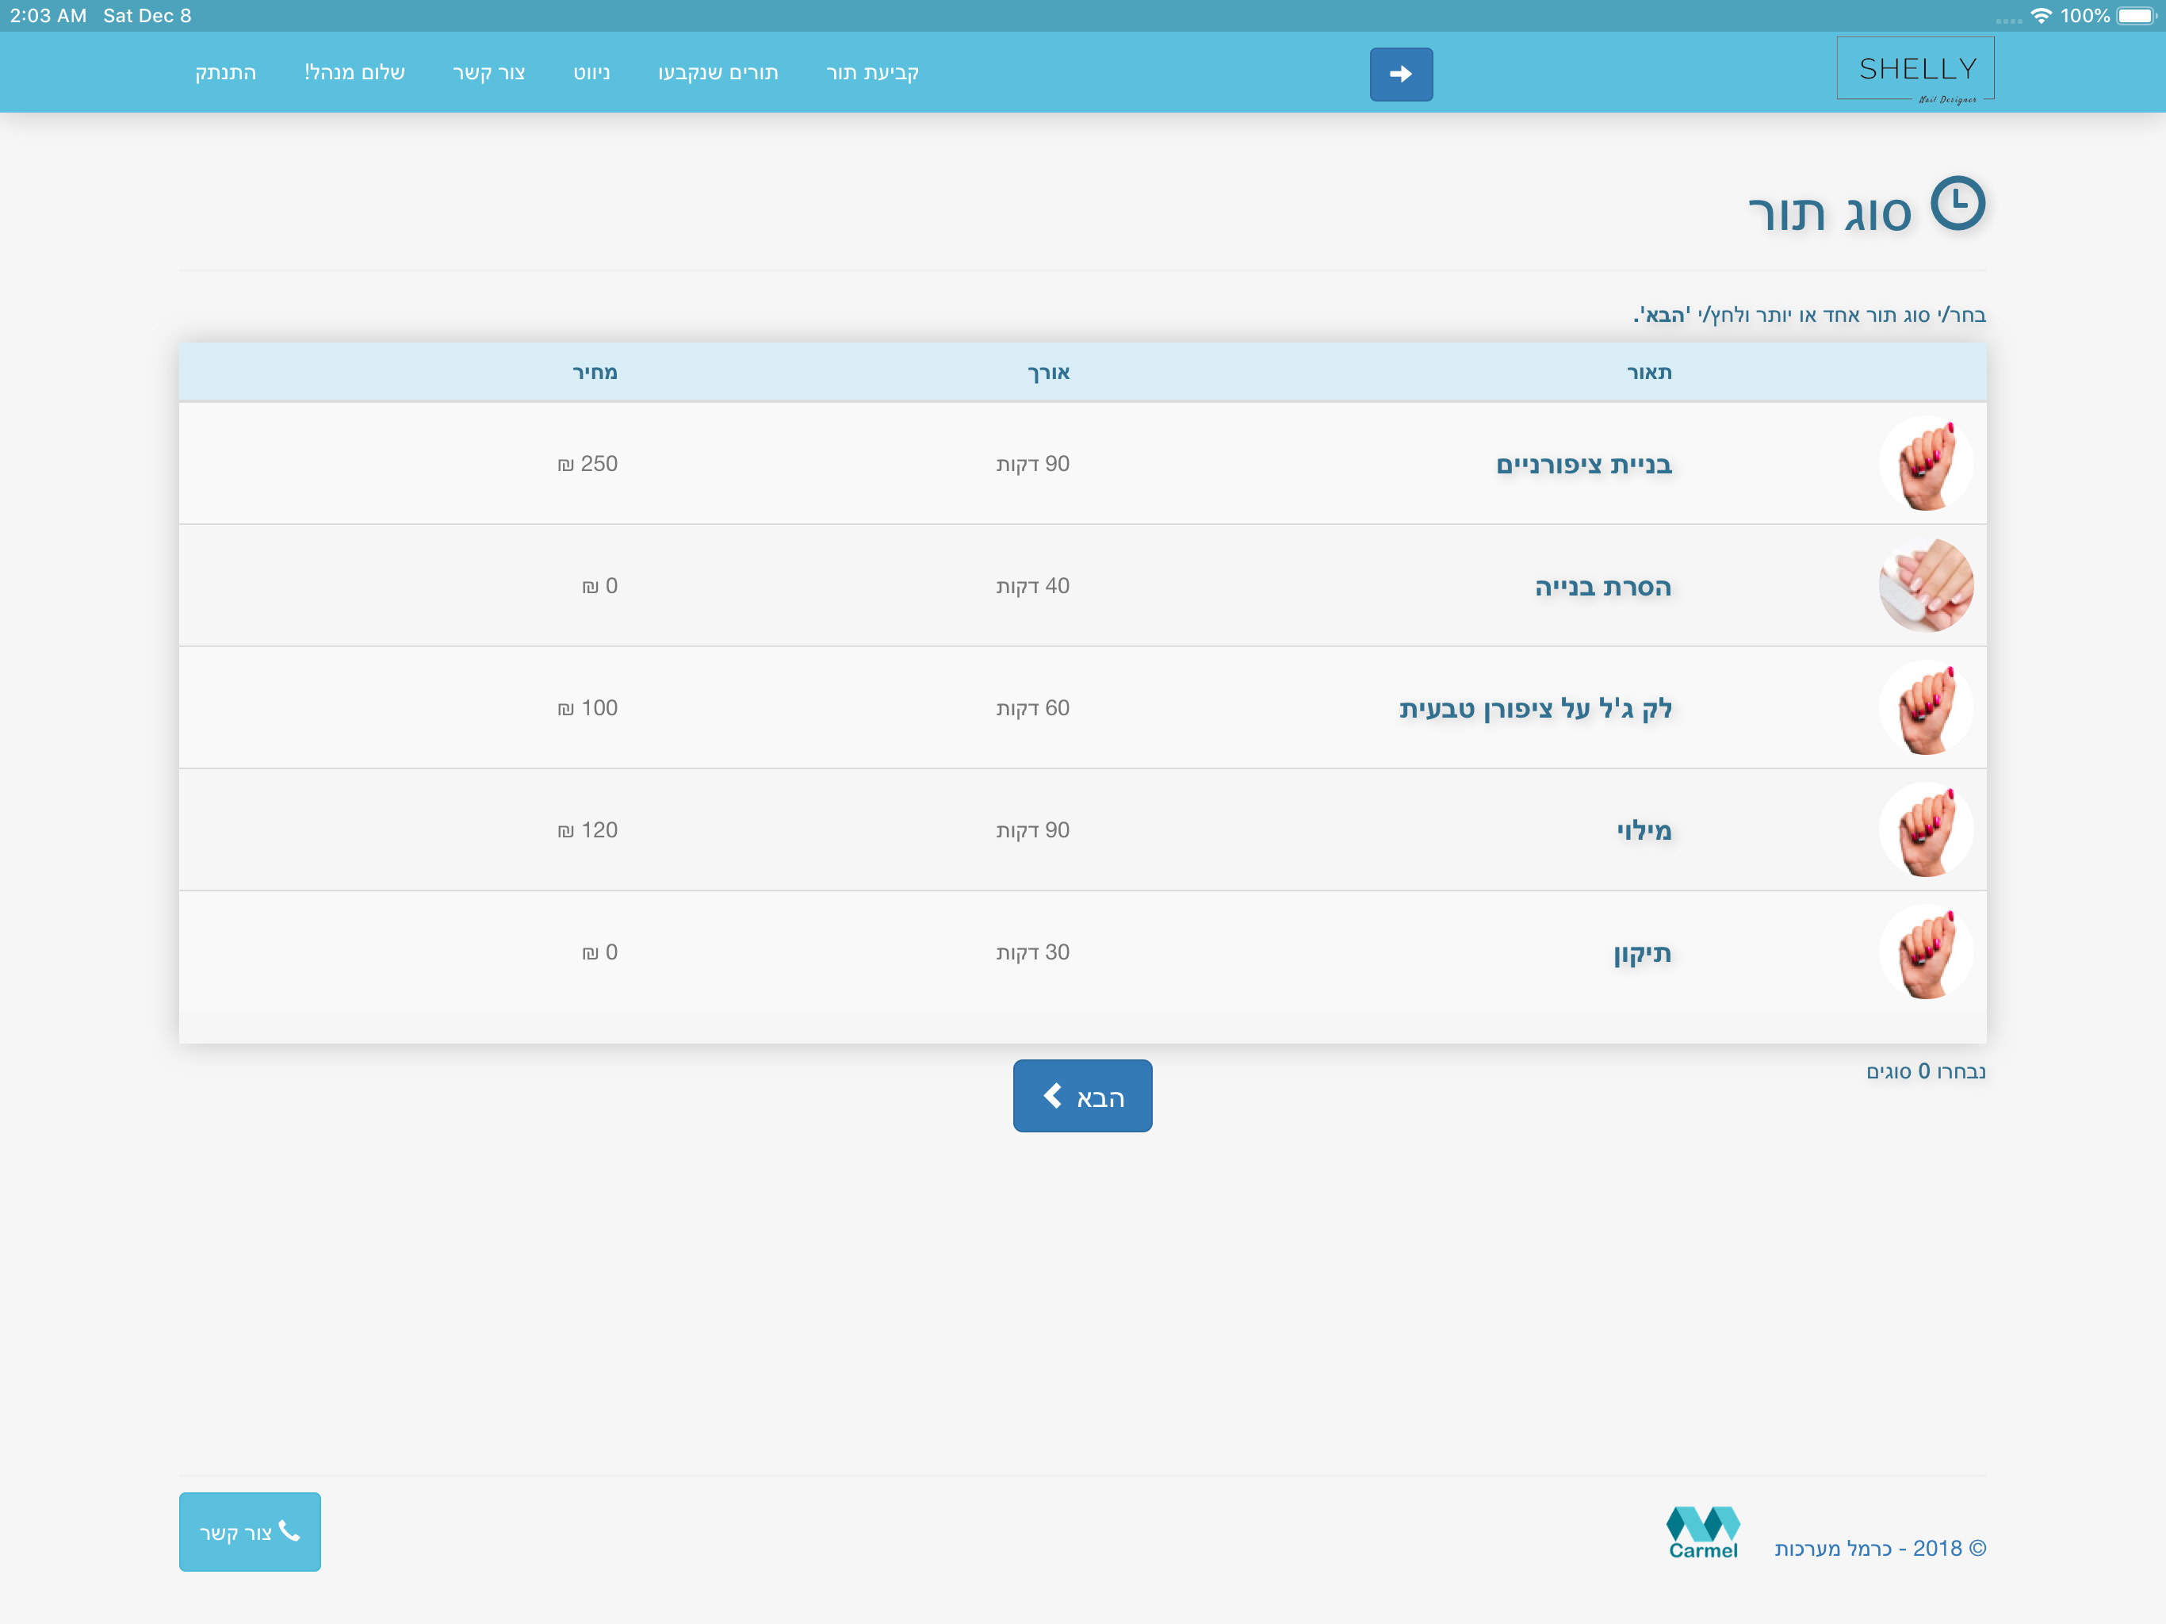Click the 60 דקות duration cell
2166x1624 pixels.
point(1032,707)
